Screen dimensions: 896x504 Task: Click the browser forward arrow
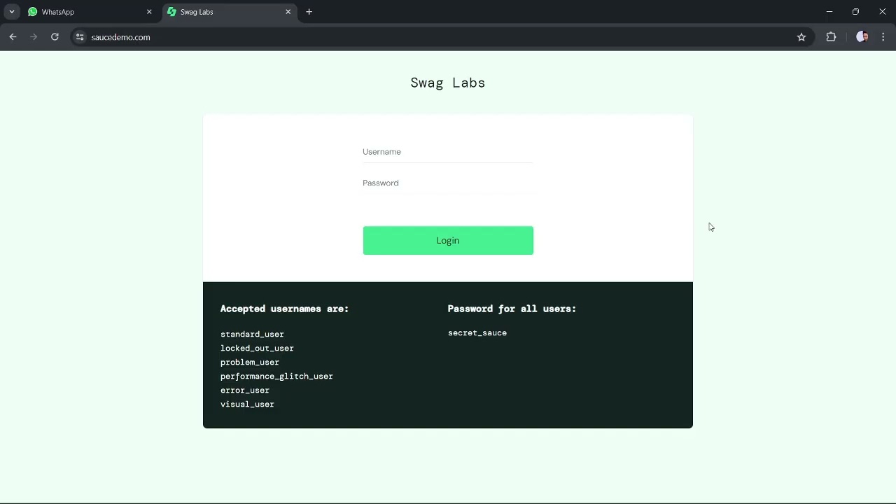34,37
